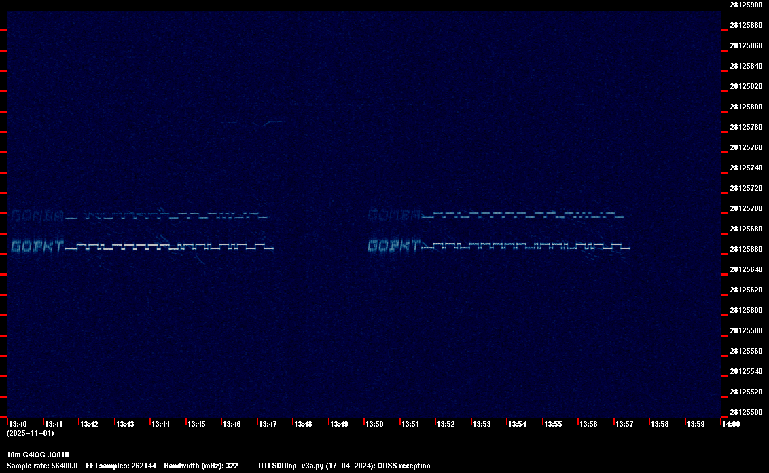Image resolution: width=769 pixels, height=473 pixels.
Task: Select the 28125880 frequency label
Action: 747,26
